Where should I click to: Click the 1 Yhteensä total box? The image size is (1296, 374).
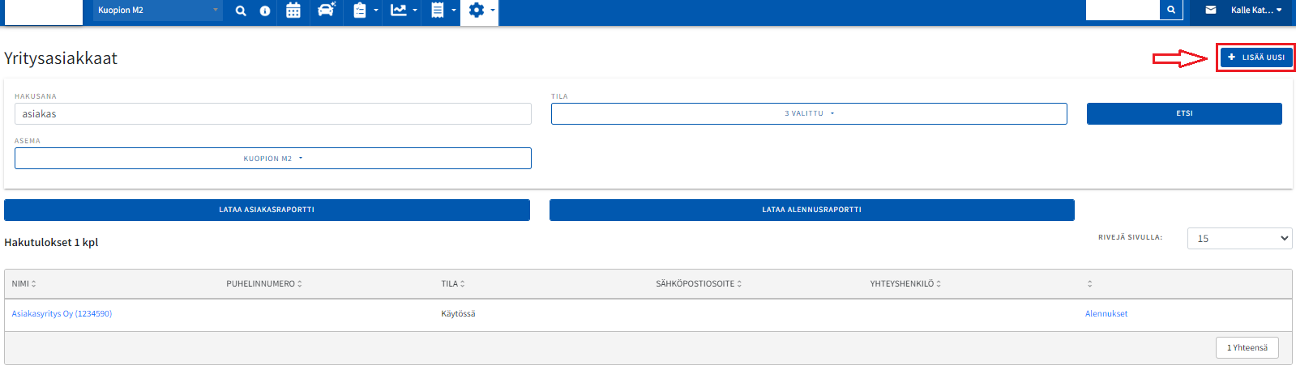coord(1247,347)
